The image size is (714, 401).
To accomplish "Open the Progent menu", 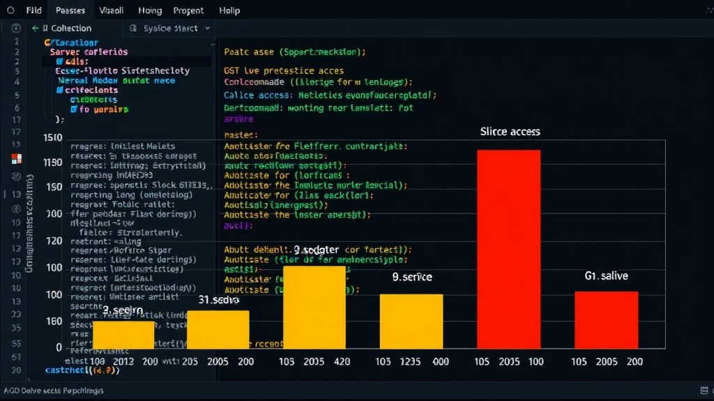I will (x=188, y=10).
